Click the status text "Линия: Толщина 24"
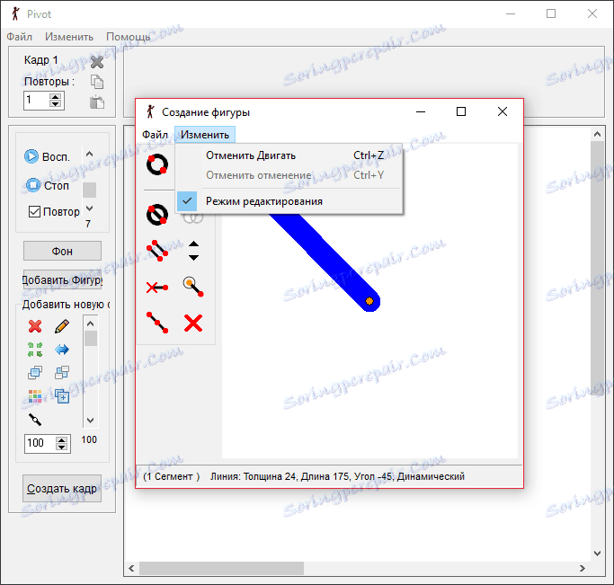The image size is (614, 585). tap(253, 476)
